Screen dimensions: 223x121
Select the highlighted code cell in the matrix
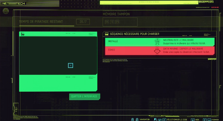[x=70, y=65]
